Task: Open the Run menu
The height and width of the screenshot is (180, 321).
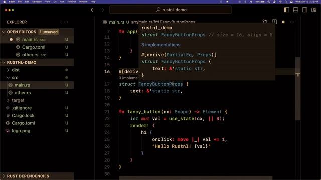Action: click(62, 2)
